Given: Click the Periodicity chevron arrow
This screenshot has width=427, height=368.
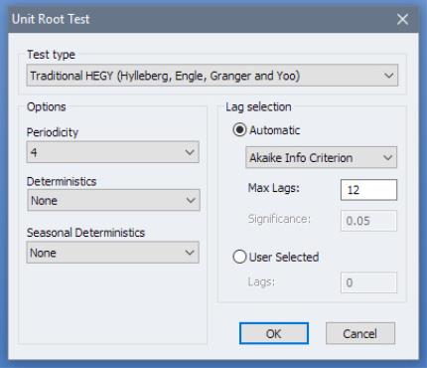Looking at the screenshot, I should tap(190, 152).
